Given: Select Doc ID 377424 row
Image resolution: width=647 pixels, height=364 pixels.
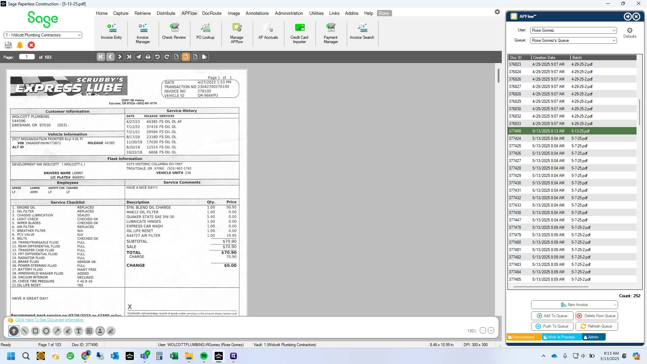Looking at the screenshot, I should (x=572, y=139).
